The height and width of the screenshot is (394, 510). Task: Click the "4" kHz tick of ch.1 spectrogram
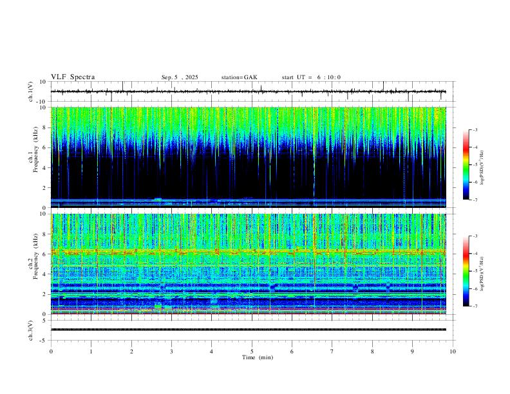44,168
